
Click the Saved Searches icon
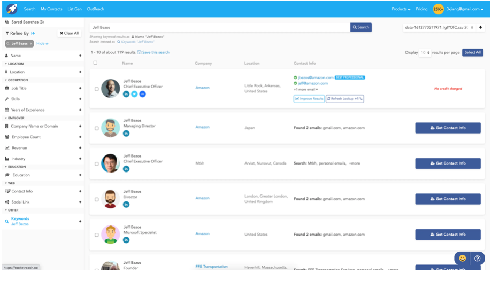tap(7, 22)
